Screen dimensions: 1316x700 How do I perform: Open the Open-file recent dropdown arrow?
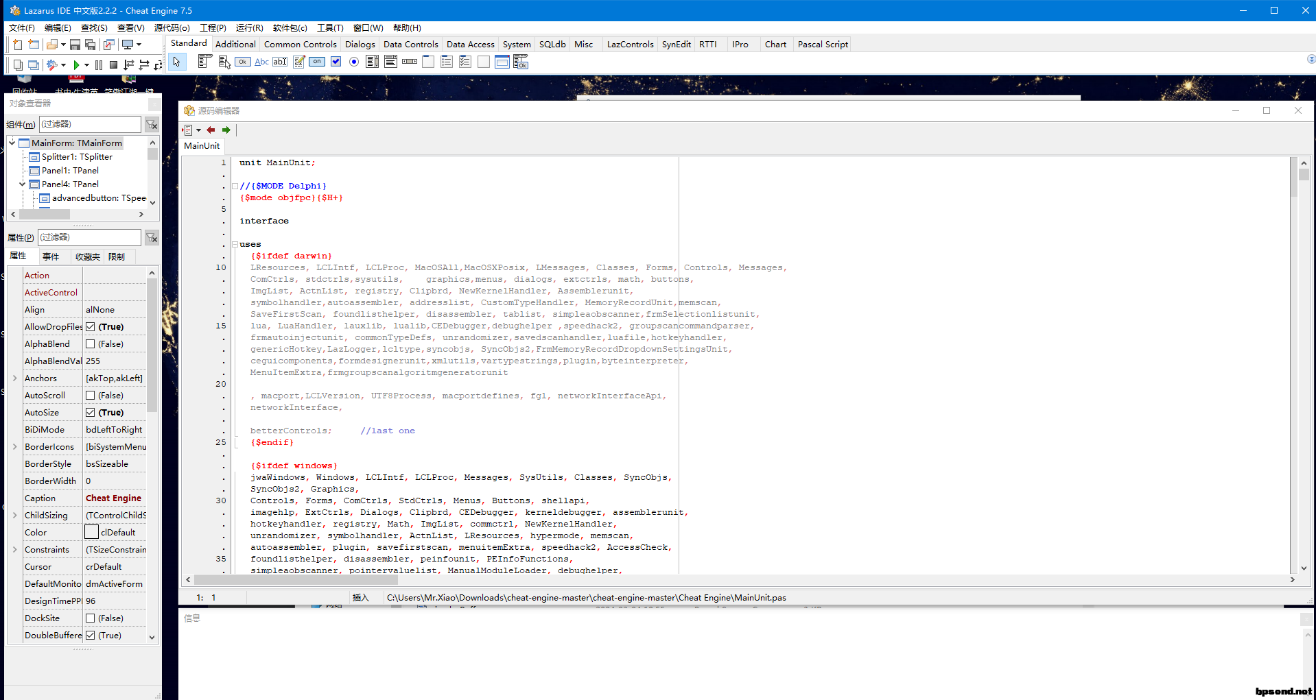pyautogui.click(x=63, y=45)
